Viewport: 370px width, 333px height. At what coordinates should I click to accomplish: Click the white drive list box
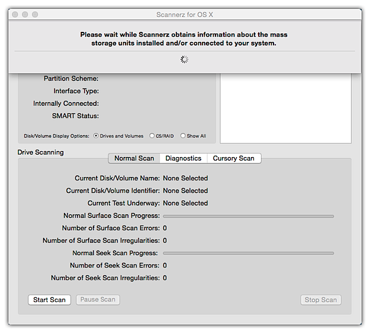point(286,108)
